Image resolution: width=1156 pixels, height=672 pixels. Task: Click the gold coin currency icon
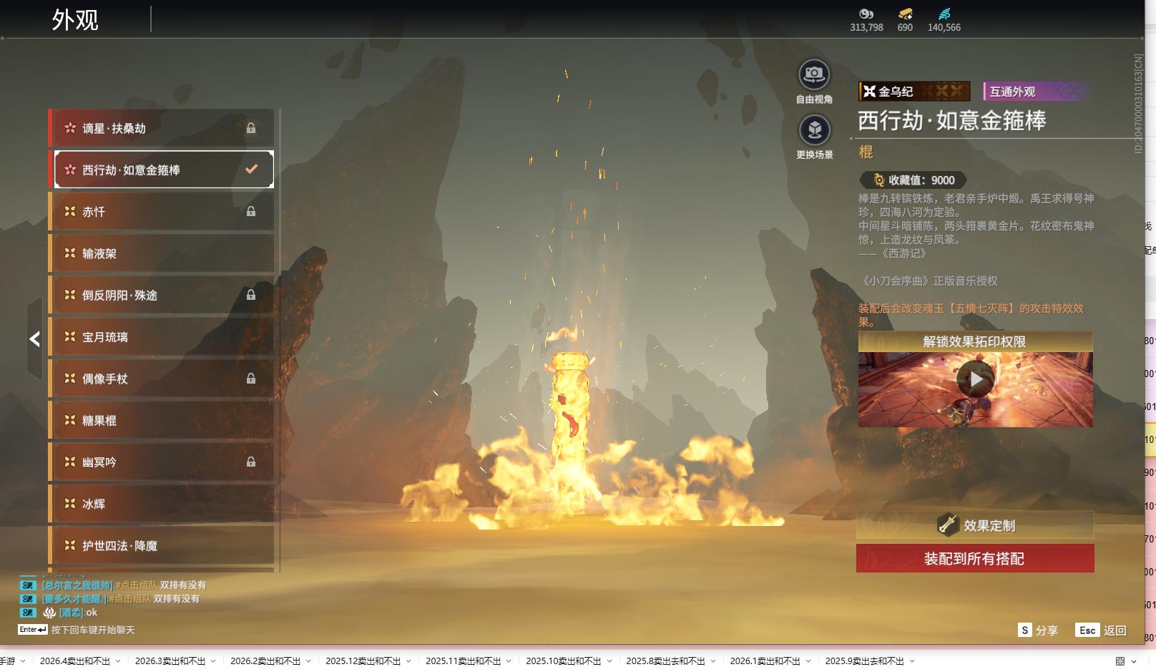866,14
